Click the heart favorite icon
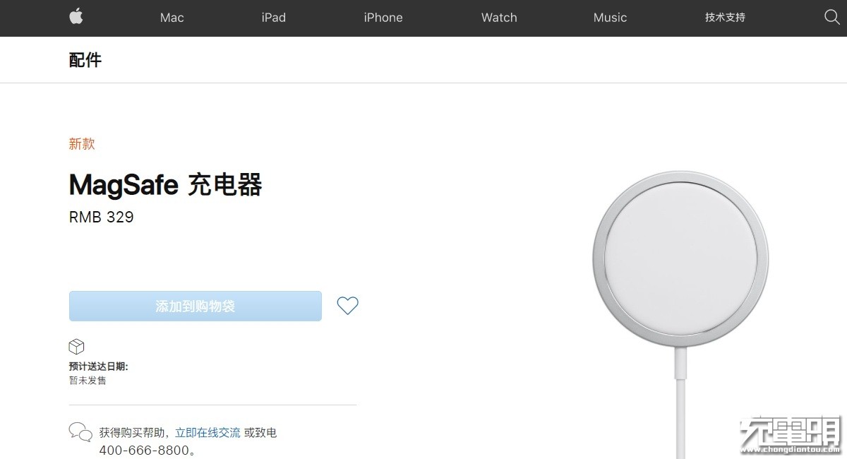 (347, 306)
